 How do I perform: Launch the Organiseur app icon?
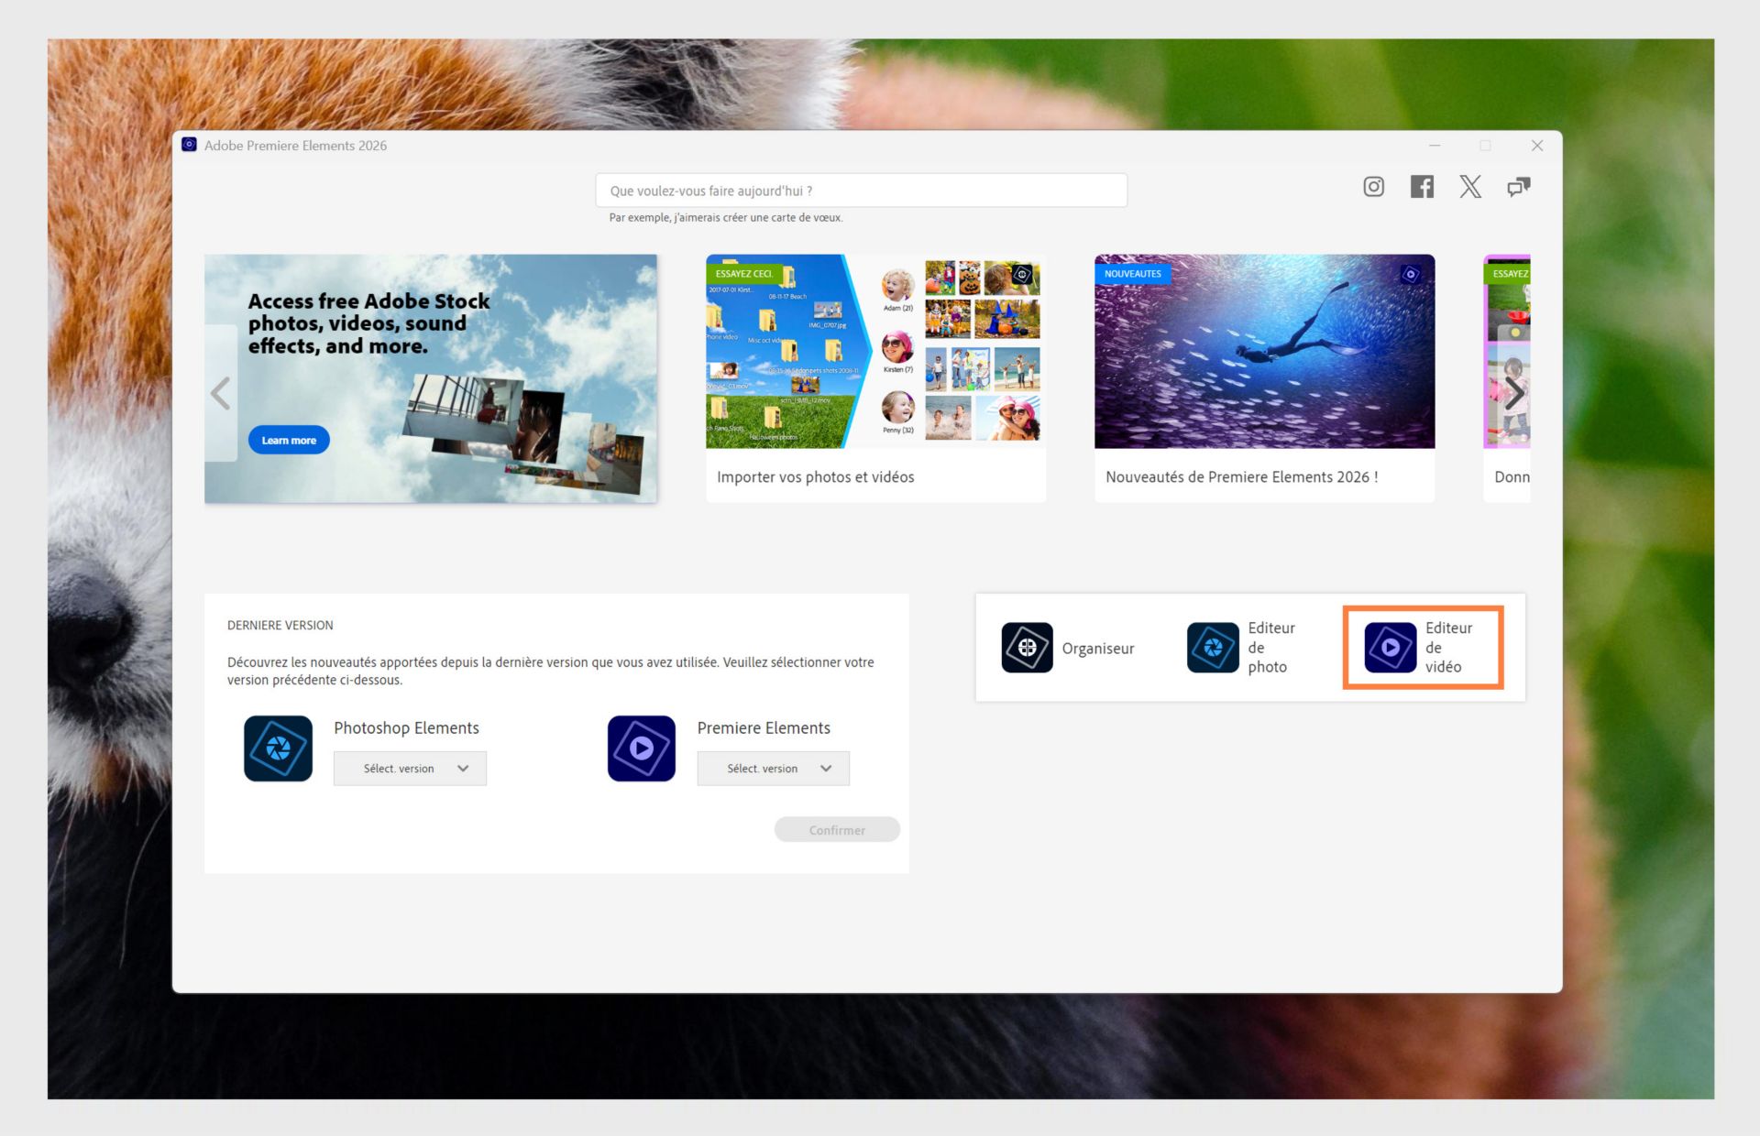(x=1027, y=648)
